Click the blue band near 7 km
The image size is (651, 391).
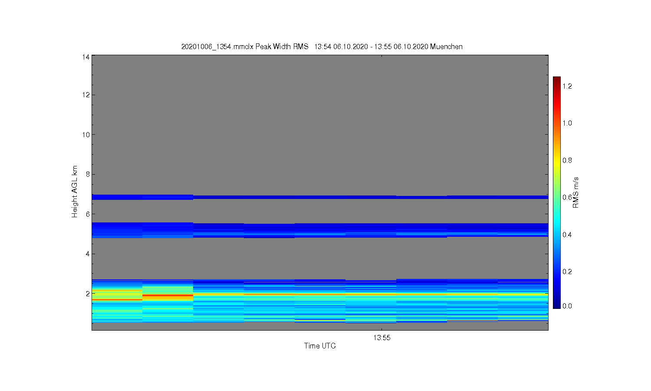coord(320,197)
